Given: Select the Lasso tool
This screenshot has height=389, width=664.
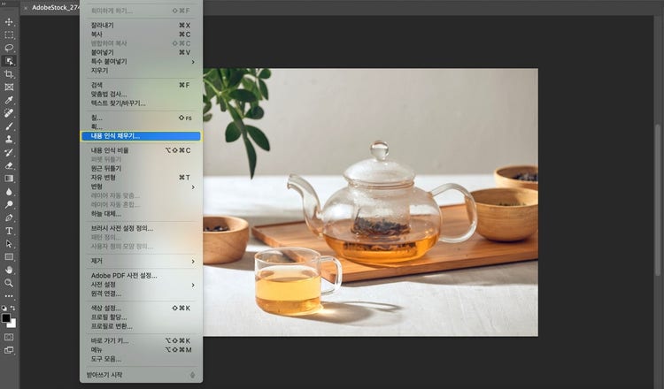Looking at the screenshot, I should pyautogui.click(x=9, y=48).
